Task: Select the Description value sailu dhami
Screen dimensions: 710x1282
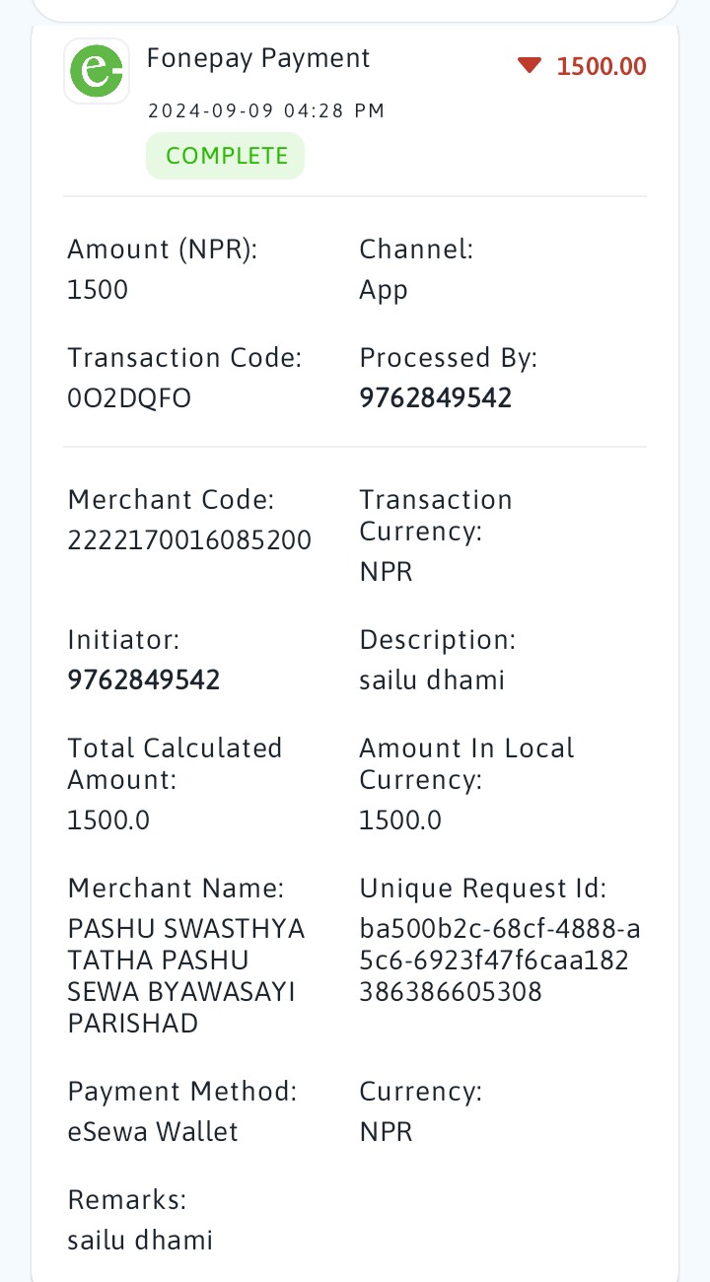Action: (432, 680)
